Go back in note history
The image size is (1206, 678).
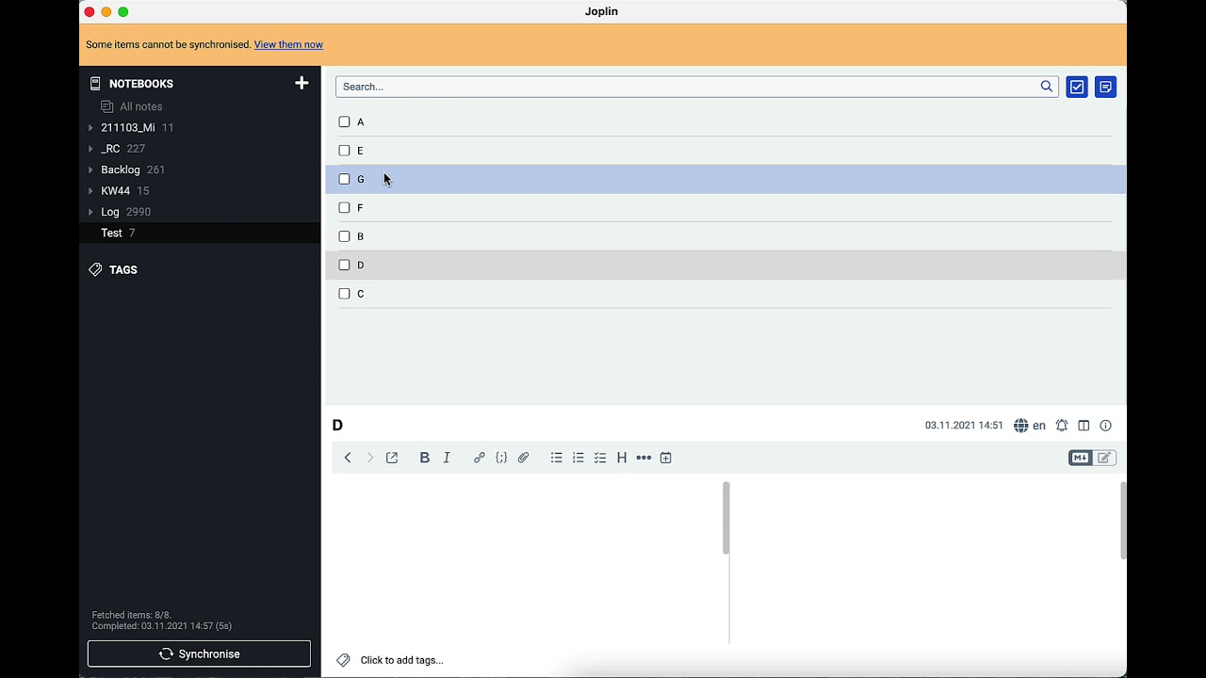(348, 458)
